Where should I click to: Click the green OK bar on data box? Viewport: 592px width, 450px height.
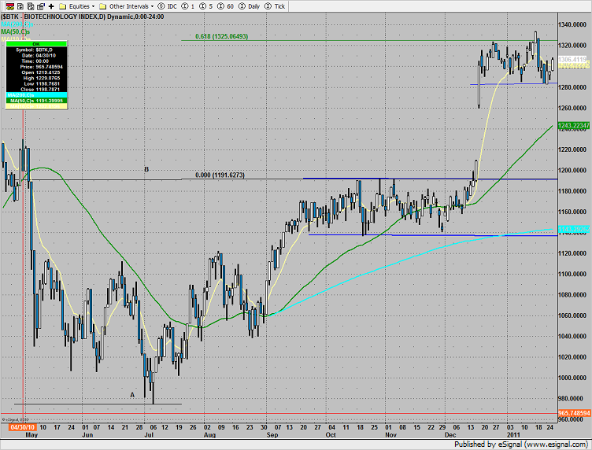tap(35, 46)
